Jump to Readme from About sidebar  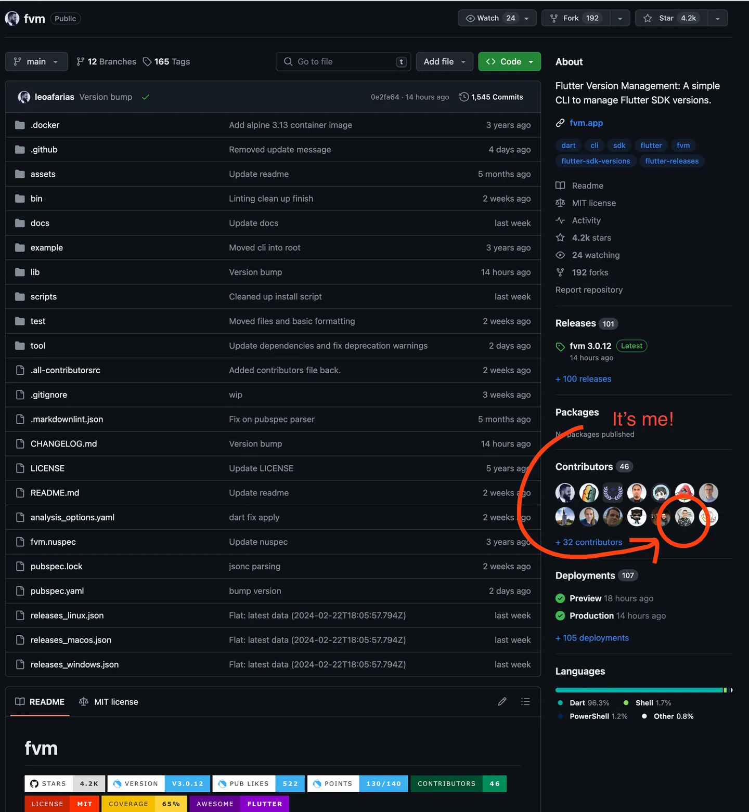(x=587, y=186)
